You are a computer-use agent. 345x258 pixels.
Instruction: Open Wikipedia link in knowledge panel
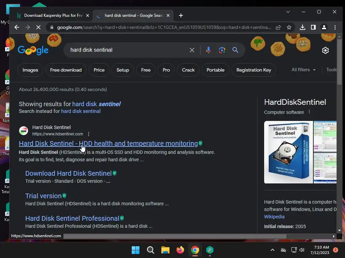(274, 217)
